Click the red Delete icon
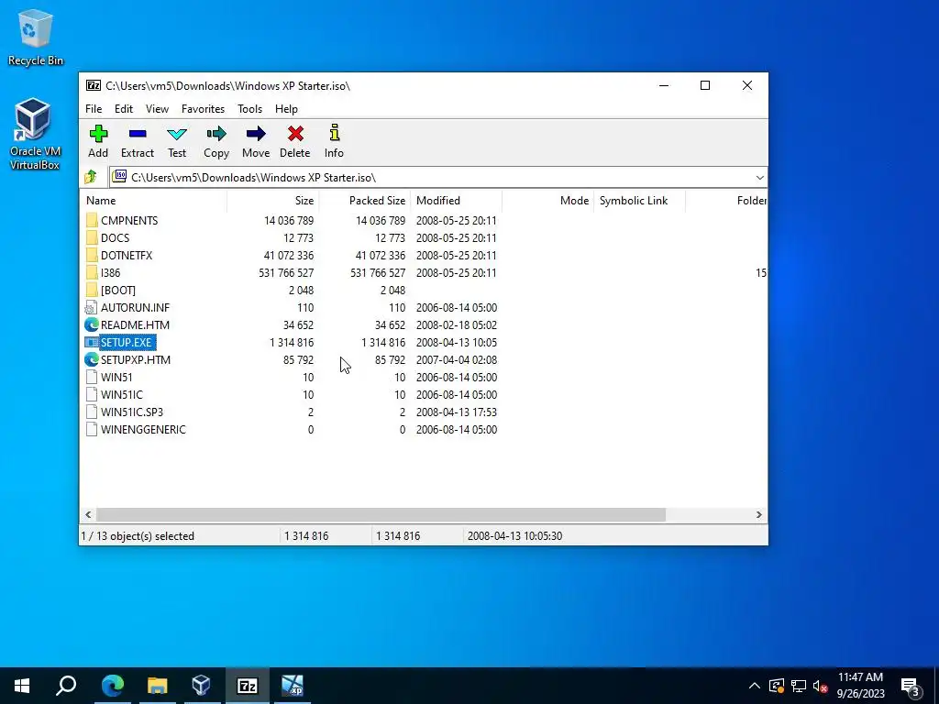939x704 pixels. [x=295, y=134]
